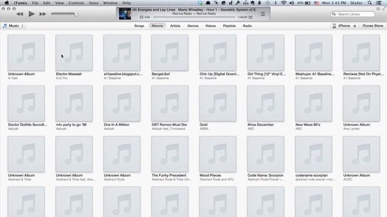Open the Apple menu

7,3
